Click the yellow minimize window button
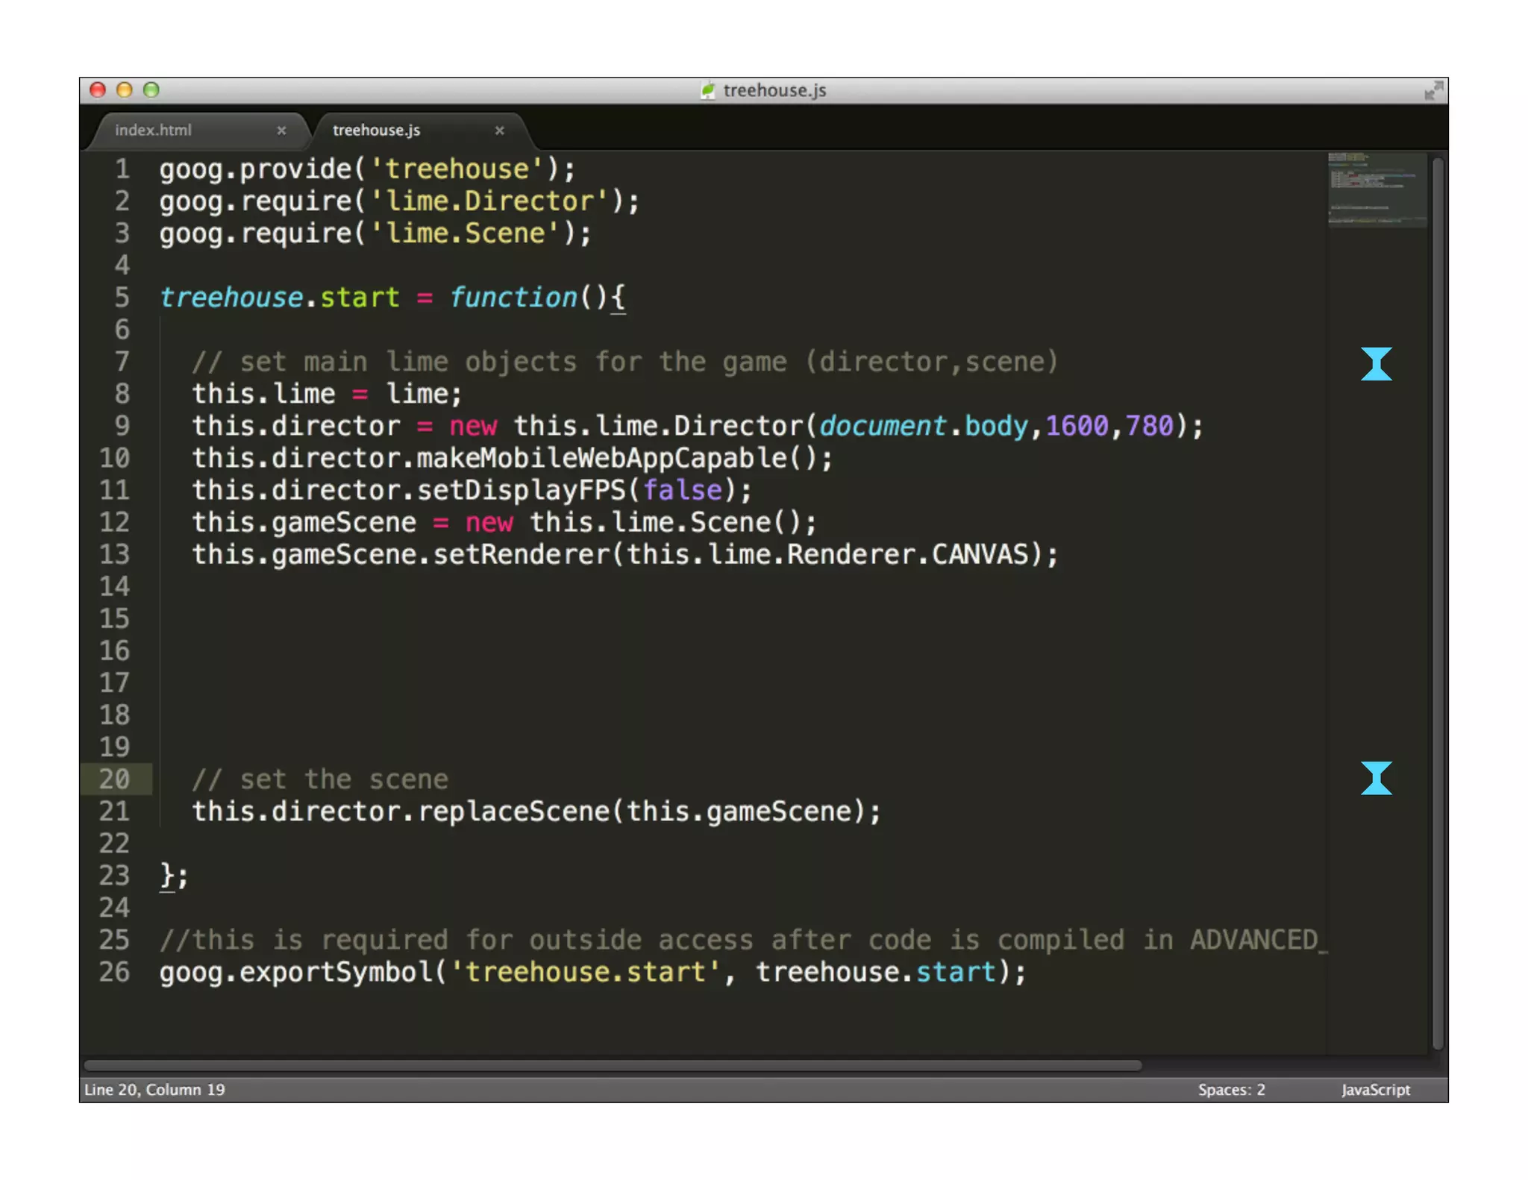The width and height of the screenshot is (1528, 1180). click(125, 90)
